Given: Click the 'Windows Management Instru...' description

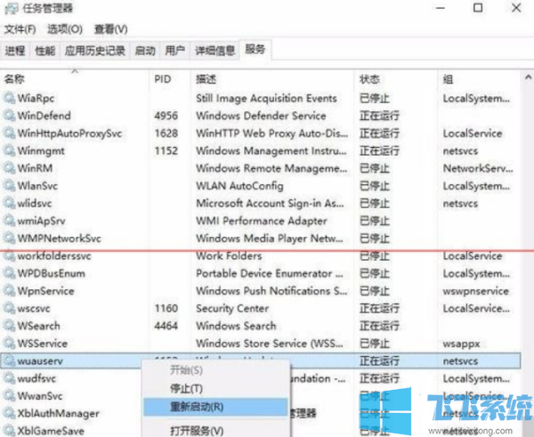Looking at the screenshot, I should point(271,151).
